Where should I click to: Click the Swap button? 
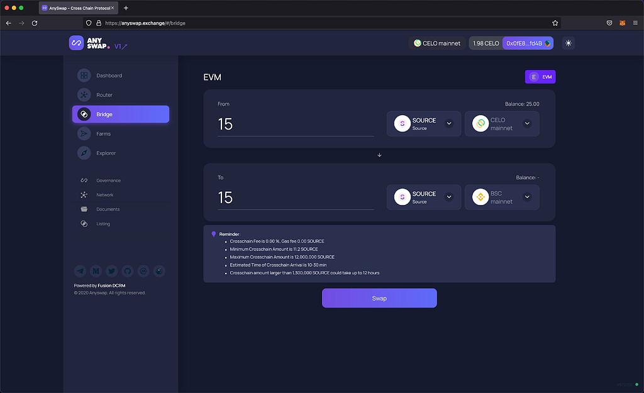(x=379, y=298)
